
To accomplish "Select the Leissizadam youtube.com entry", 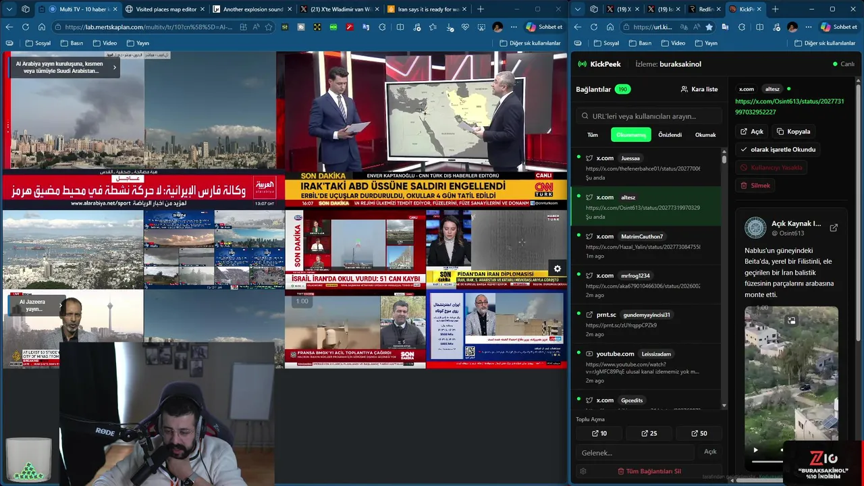I will tap(647, 367).
